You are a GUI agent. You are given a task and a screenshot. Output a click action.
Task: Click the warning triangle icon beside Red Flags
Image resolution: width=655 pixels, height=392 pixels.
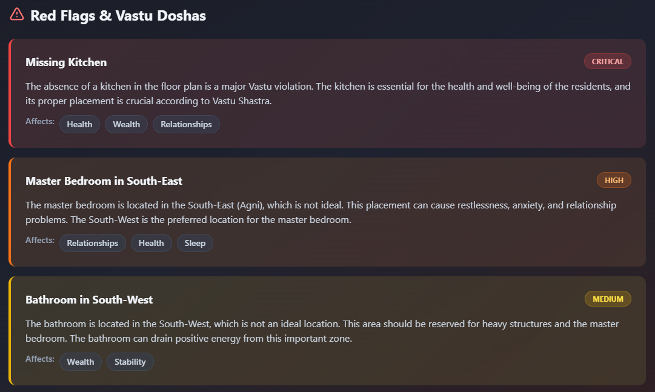17,14
